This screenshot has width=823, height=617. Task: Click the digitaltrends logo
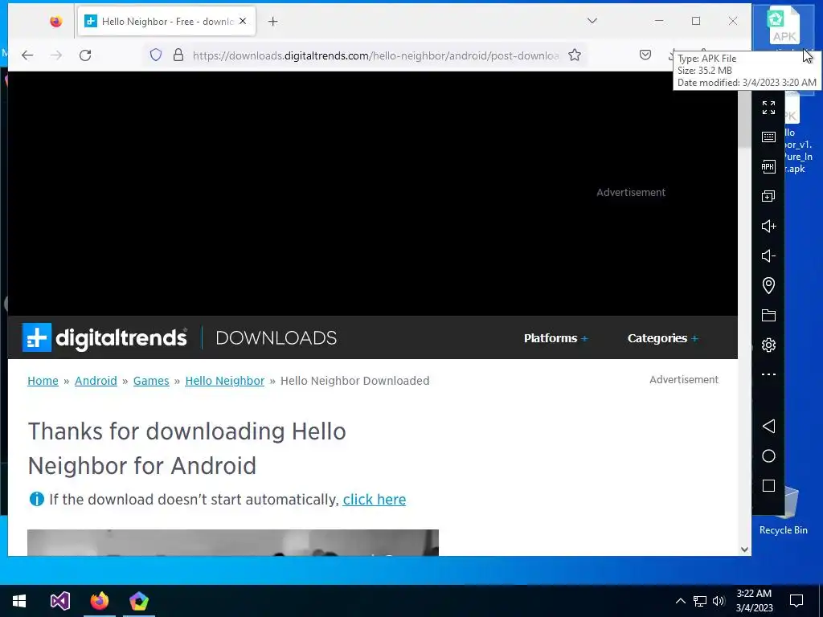(104, 337)
